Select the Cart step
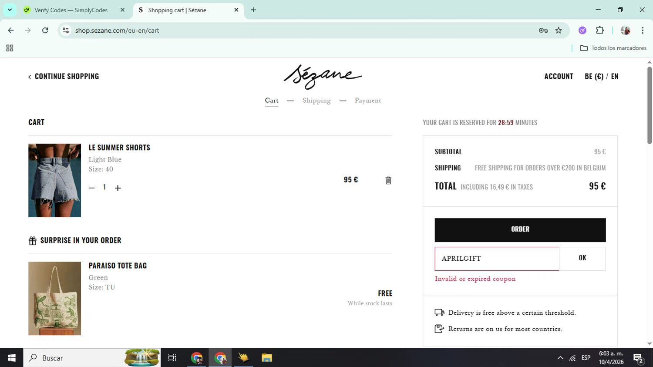 tap(272, 101)
